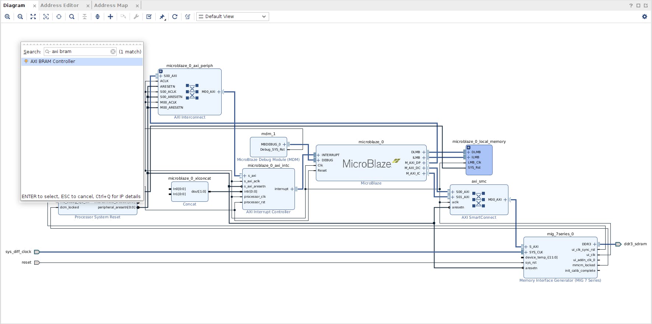Click the Add IP plus icon

tap(110, 17)
